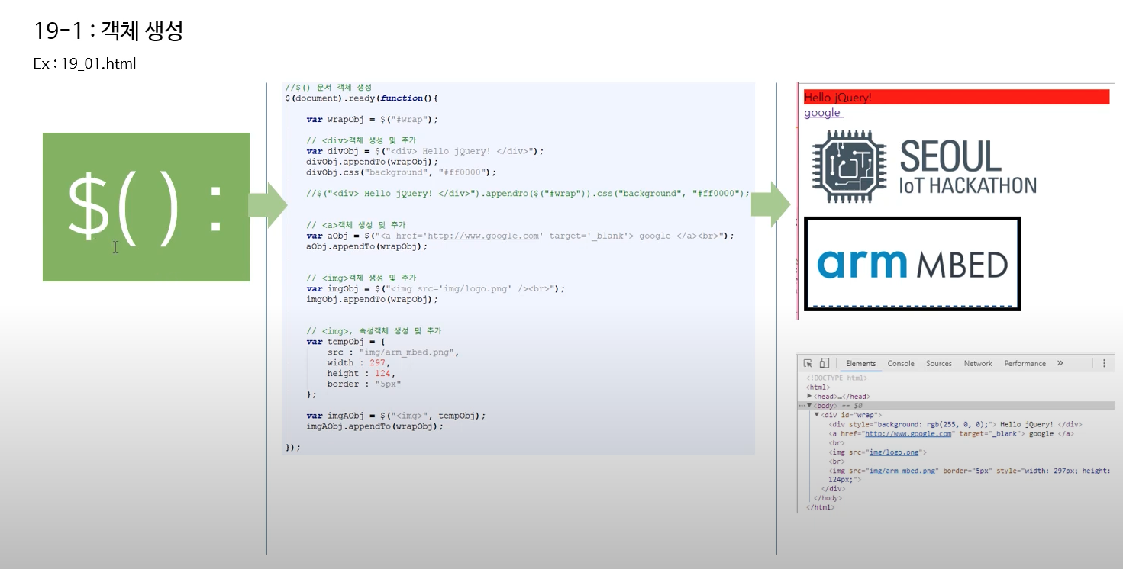Toggle the DevTools device toolbar icon
The height and width of the screenshot is (569, 1123).
click(x=825, y=363)
